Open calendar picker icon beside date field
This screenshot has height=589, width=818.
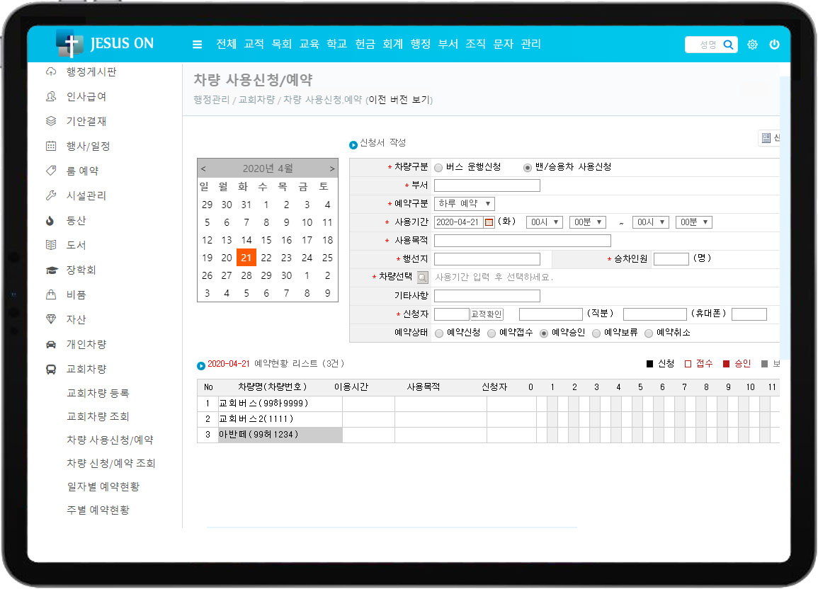(489, 222)
